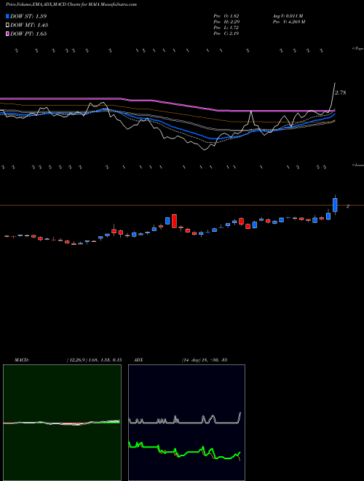Click the price level label '2' beside orange line
364x481 pixels.
348,206
